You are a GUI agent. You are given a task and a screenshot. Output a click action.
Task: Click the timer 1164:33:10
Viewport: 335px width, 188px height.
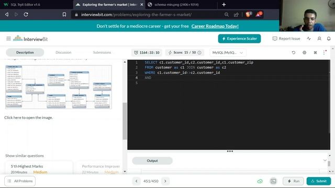coord(147,52)
